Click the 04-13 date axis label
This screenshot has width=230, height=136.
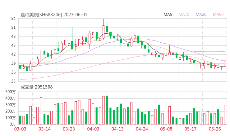(x=117, y=129)
